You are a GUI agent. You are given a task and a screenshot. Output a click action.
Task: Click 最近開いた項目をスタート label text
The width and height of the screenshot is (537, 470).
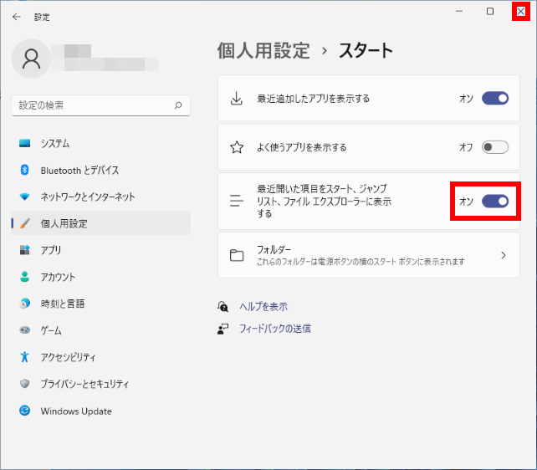324,201
